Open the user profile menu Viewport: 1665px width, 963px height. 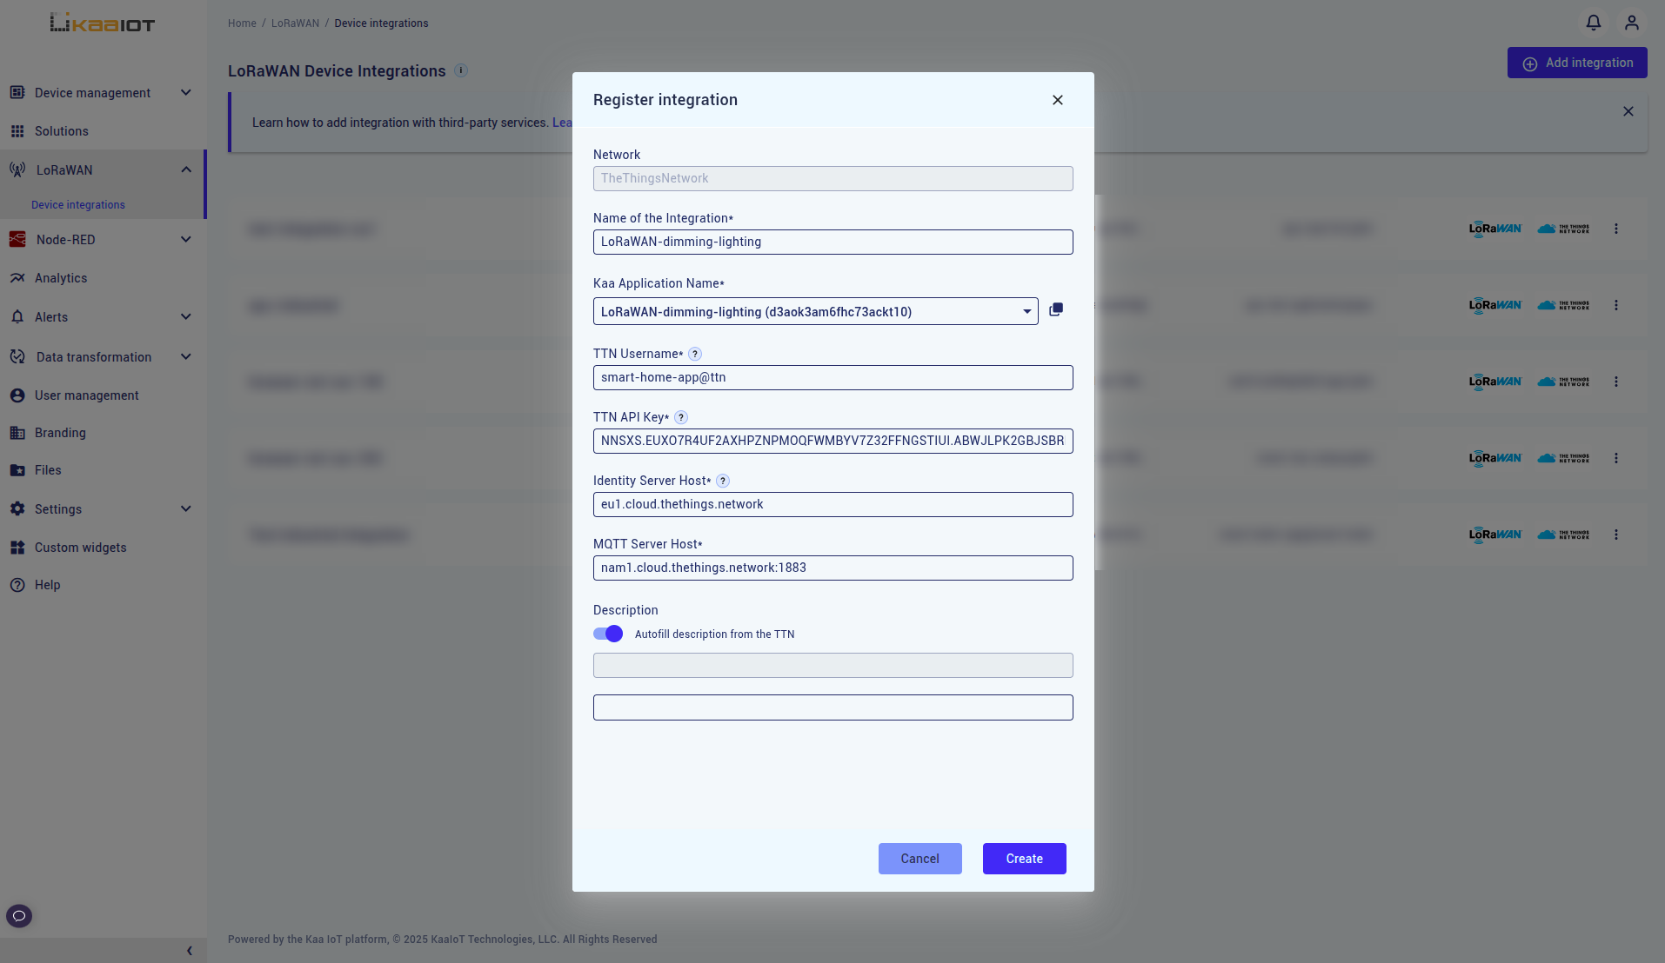(x=1632, y=23)
